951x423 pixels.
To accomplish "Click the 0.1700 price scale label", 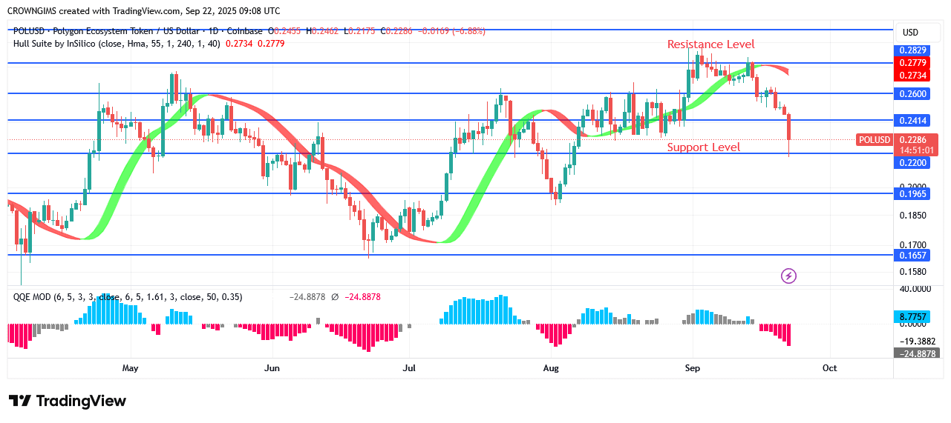I will click(x=912, y=245).
